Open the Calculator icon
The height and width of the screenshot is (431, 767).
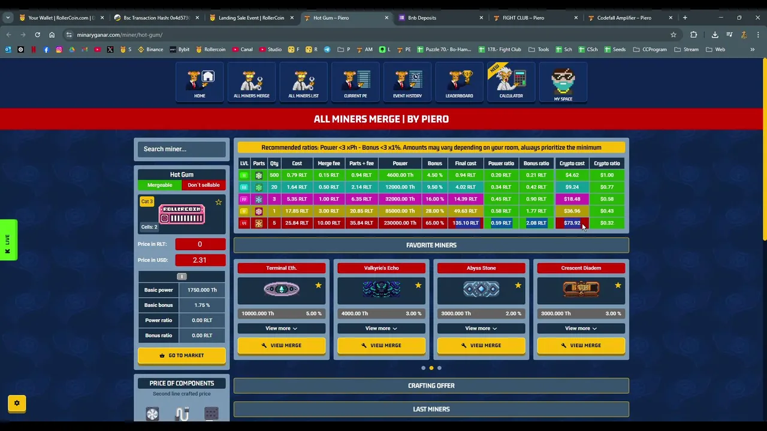coord(511,83)
